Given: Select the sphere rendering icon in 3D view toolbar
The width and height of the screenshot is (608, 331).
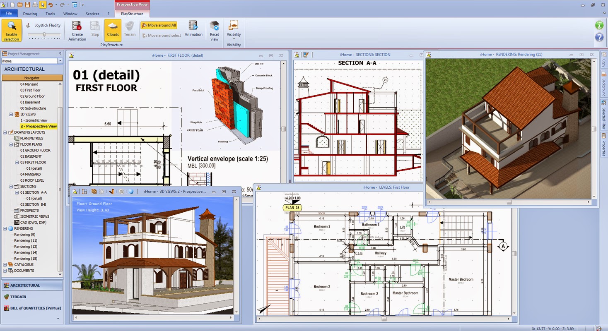Looking at the screenshot, I should 131,191.
